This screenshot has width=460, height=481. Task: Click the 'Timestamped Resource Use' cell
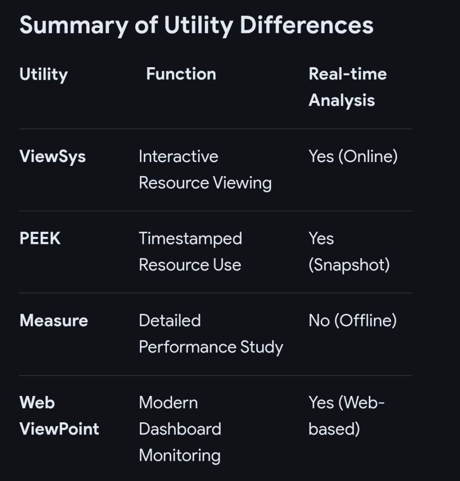[x=190, y=251]
